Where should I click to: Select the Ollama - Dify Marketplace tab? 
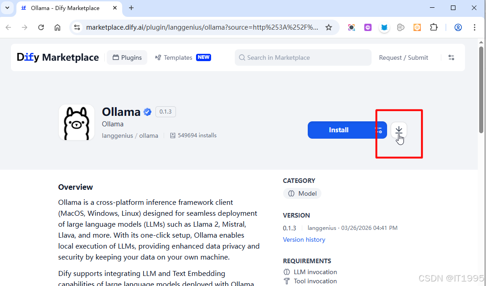pos(69,8)
